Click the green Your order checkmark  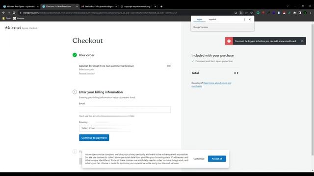pos(75,55)
